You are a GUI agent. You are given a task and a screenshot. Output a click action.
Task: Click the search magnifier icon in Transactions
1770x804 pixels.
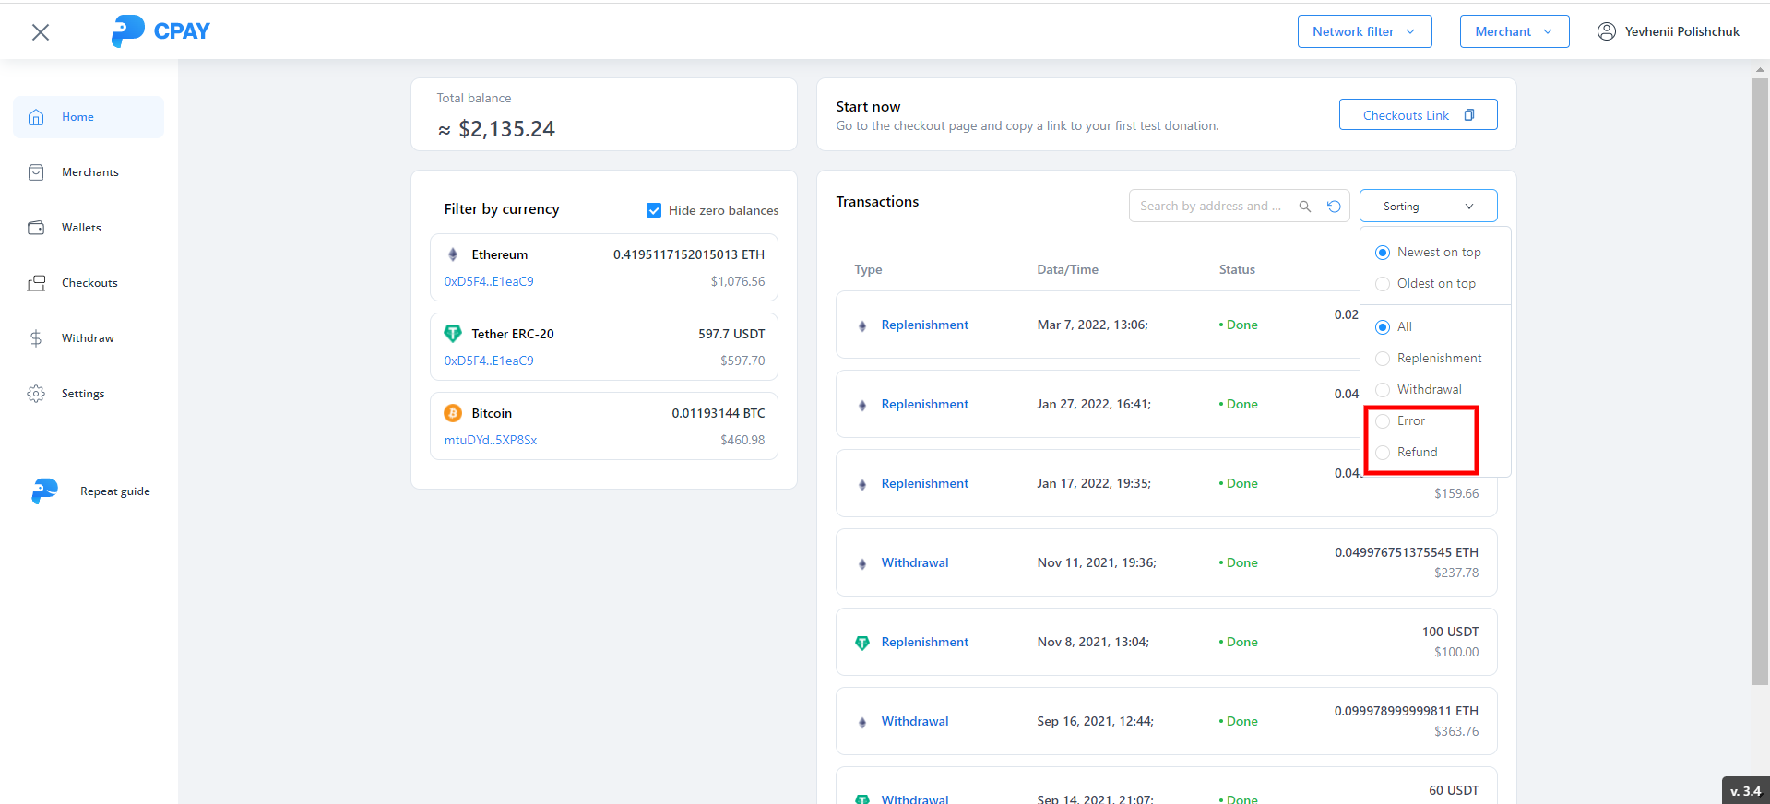(x=1304, y=207)
